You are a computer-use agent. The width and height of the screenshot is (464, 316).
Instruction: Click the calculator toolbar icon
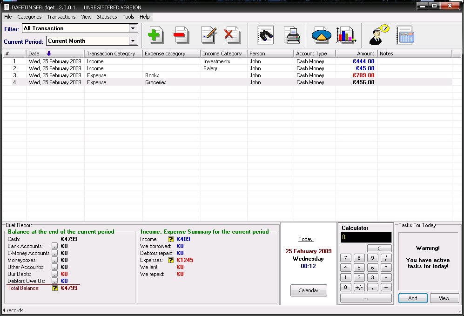pos(405,35)
